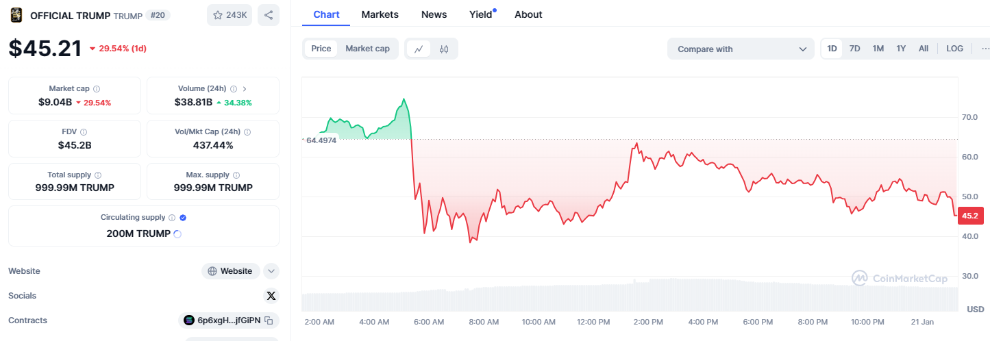Click Market cap info icon
Image resolution: width=990 pixels, height=341 pixels.
click(x=97, y=89)
